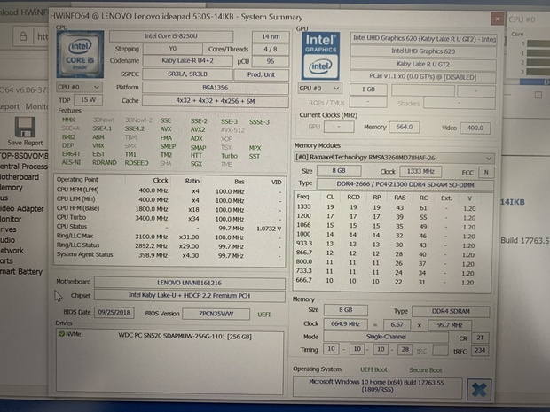Select Motherboard in the HWiNFO tree
550x412 pixels.
pos(20,177)
